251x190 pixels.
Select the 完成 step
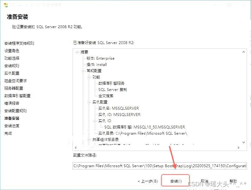click(8, 133)
